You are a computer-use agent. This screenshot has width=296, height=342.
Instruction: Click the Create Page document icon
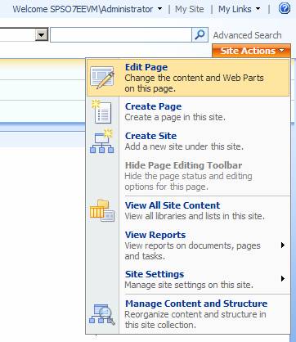click(x=101, y=112)
